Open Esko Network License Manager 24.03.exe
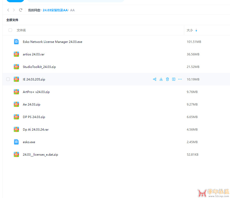230x198 pixels. pyautogui.click(x=53, y=42)
